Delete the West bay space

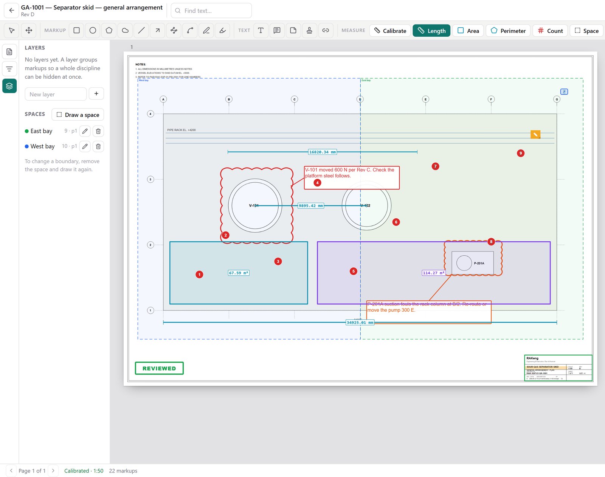pyautogui.click(x=98, y=146)
